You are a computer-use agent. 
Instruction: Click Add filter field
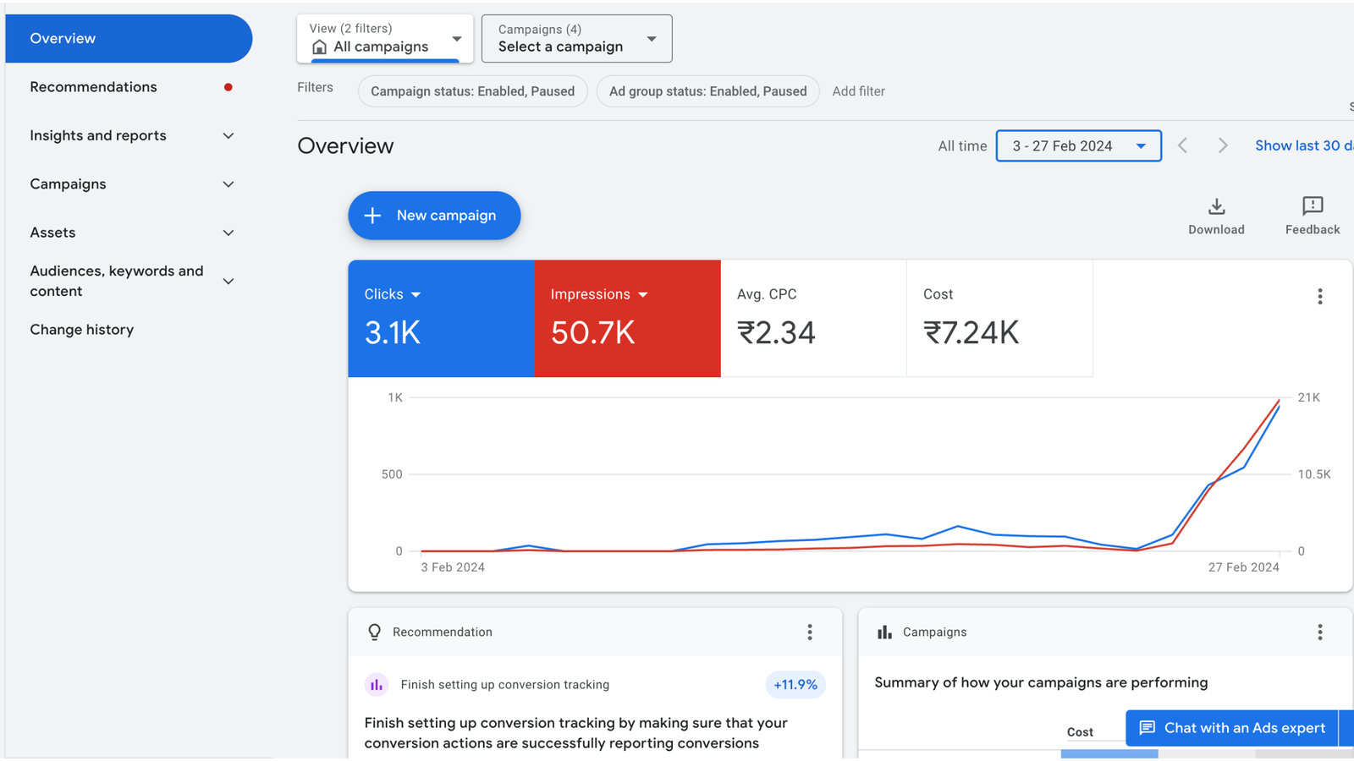[x=858, y=91]
